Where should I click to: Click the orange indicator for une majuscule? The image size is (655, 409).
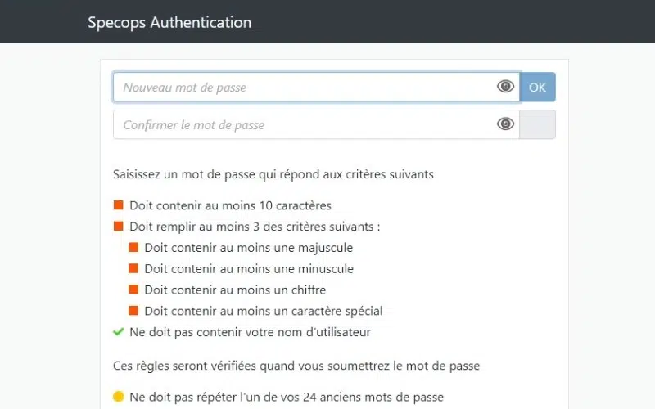[x=133, y=247]
